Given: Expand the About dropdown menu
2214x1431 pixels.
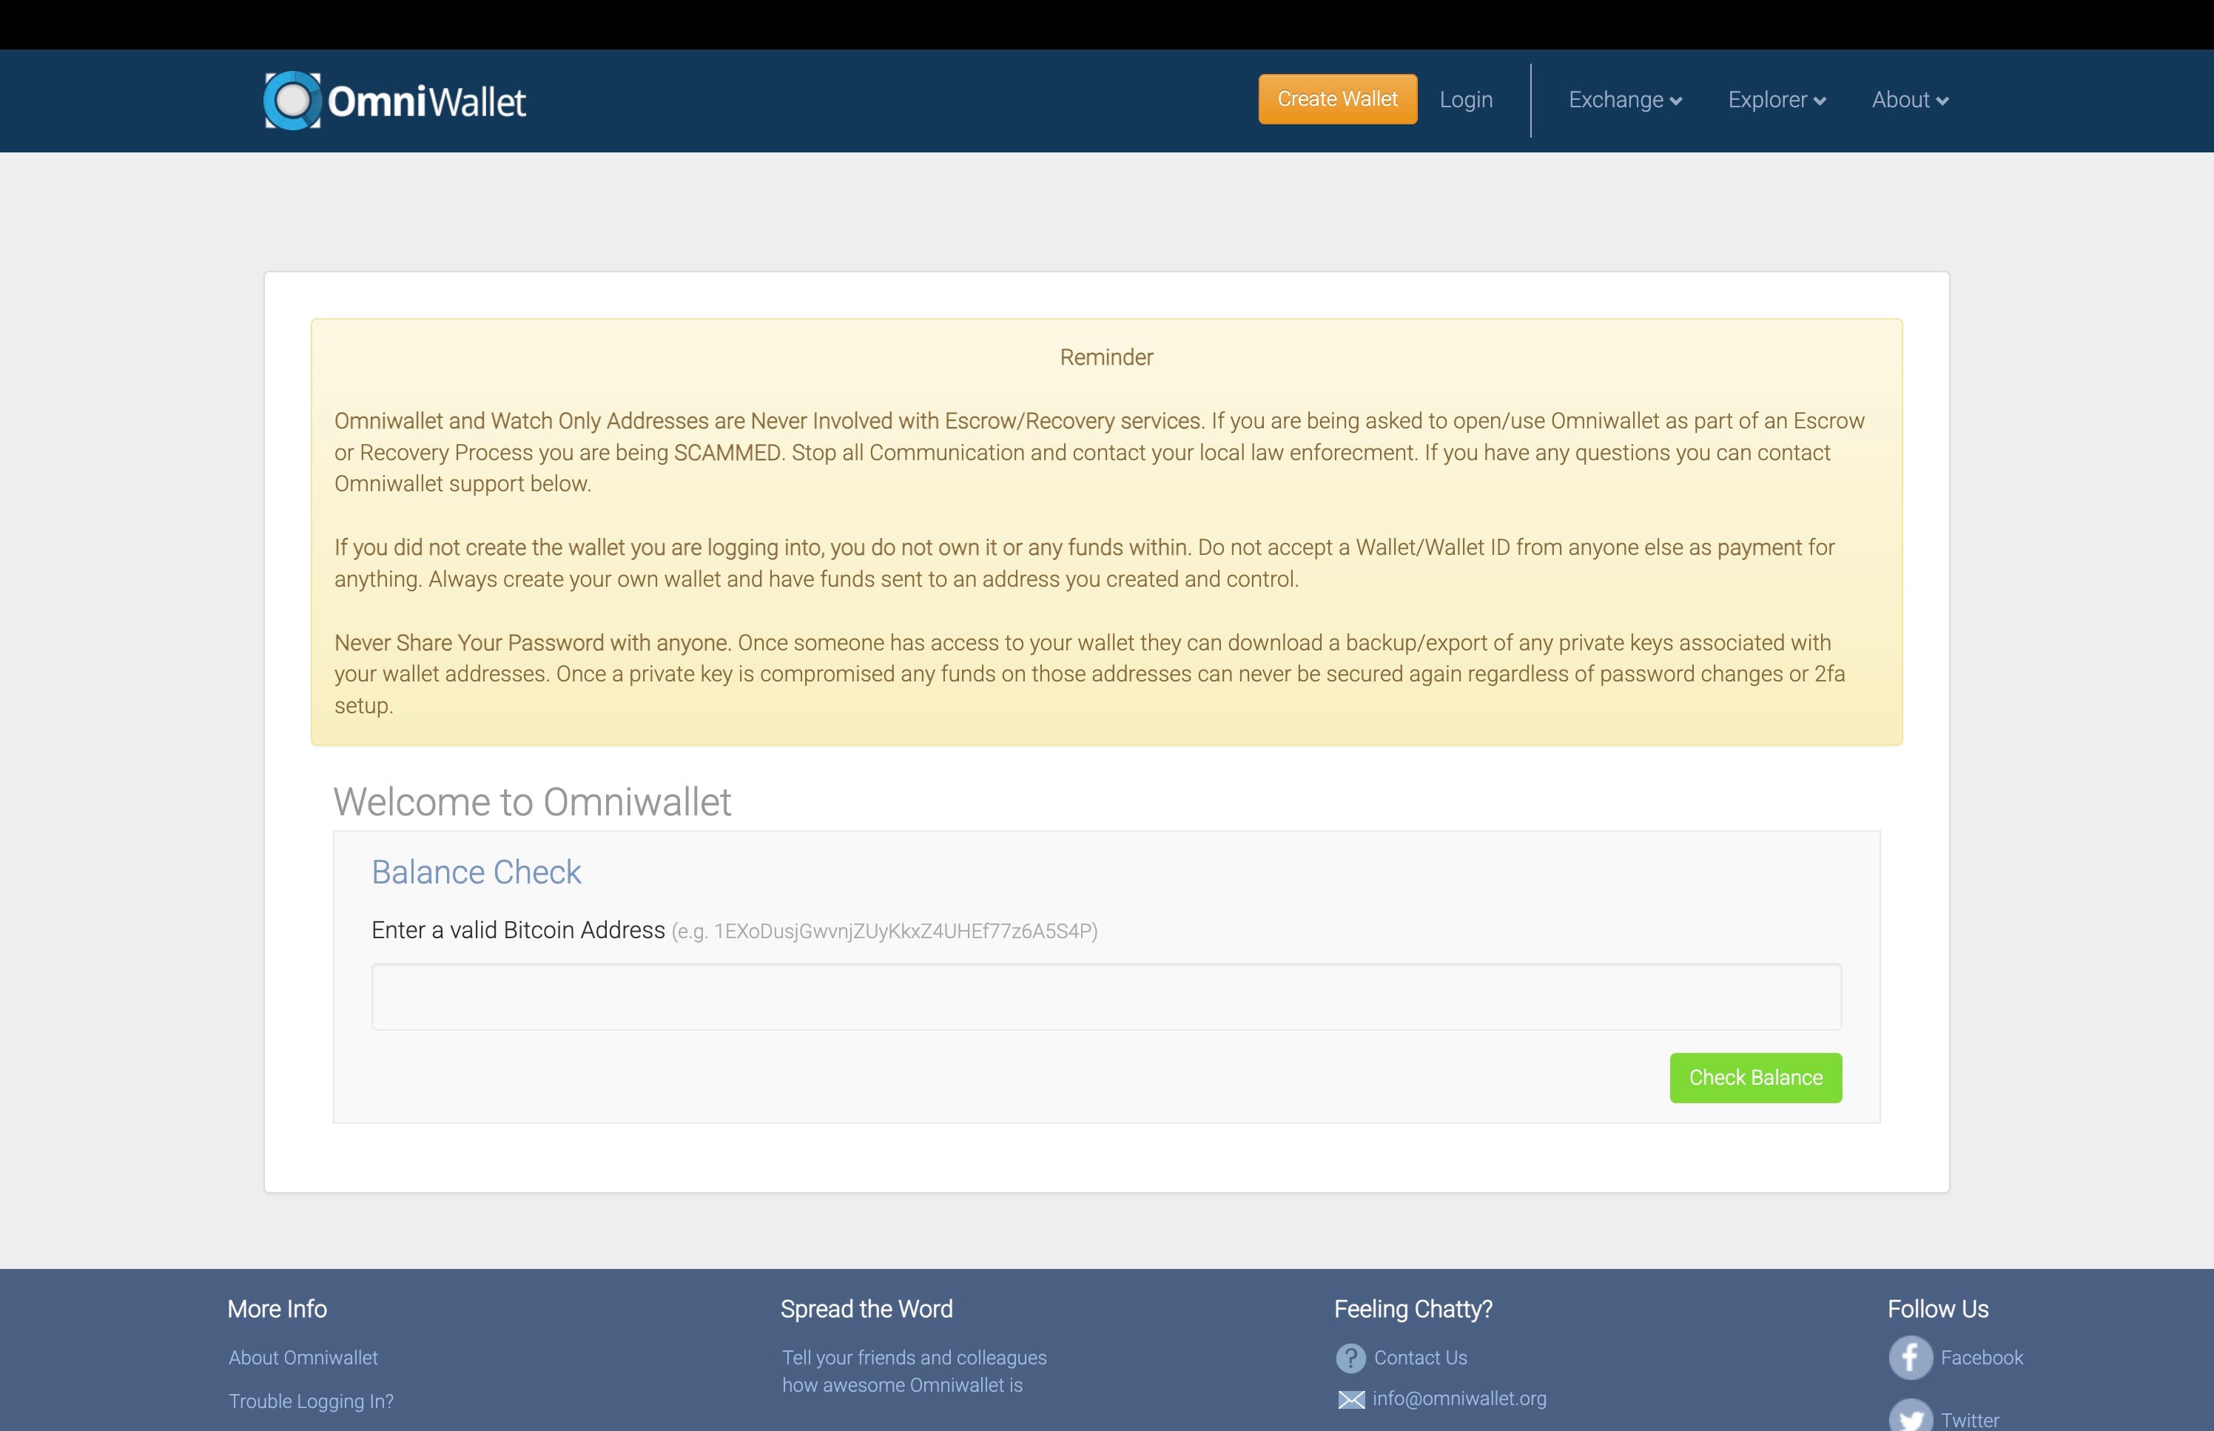Looking at the screenshot, I should 1910,99.
